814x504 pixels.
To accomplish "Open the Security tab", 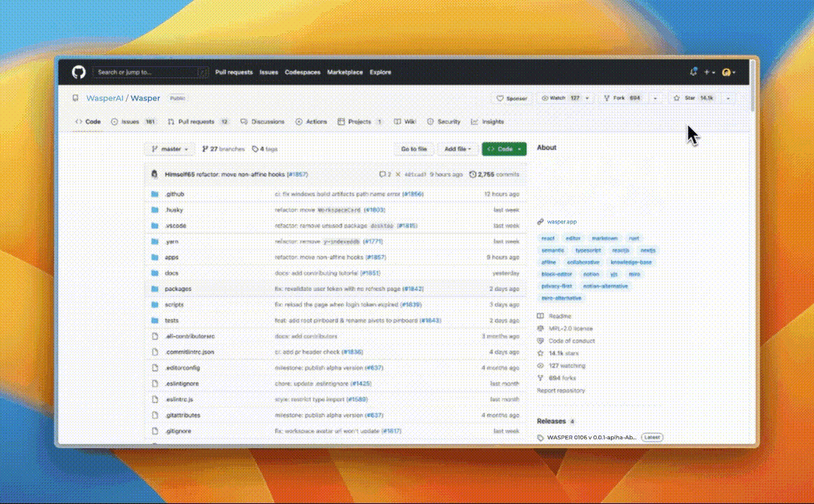I will point(444,121).
